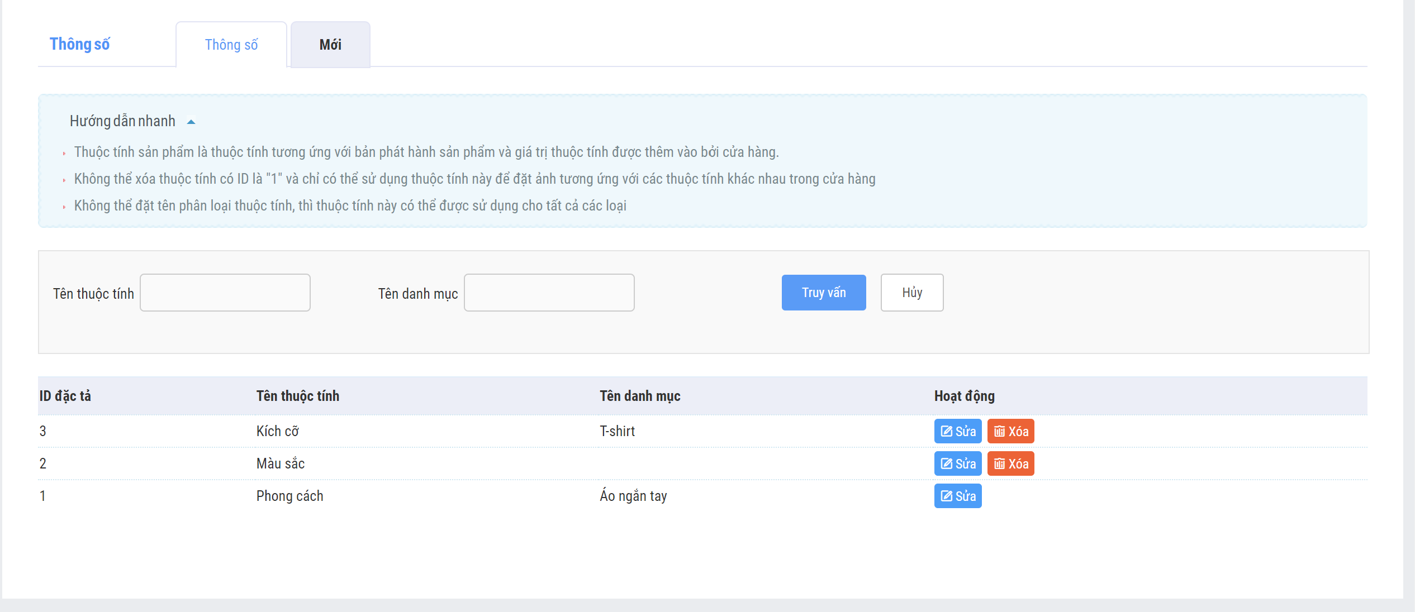Click edit icon for Màu sắc row

pos(946,463)
